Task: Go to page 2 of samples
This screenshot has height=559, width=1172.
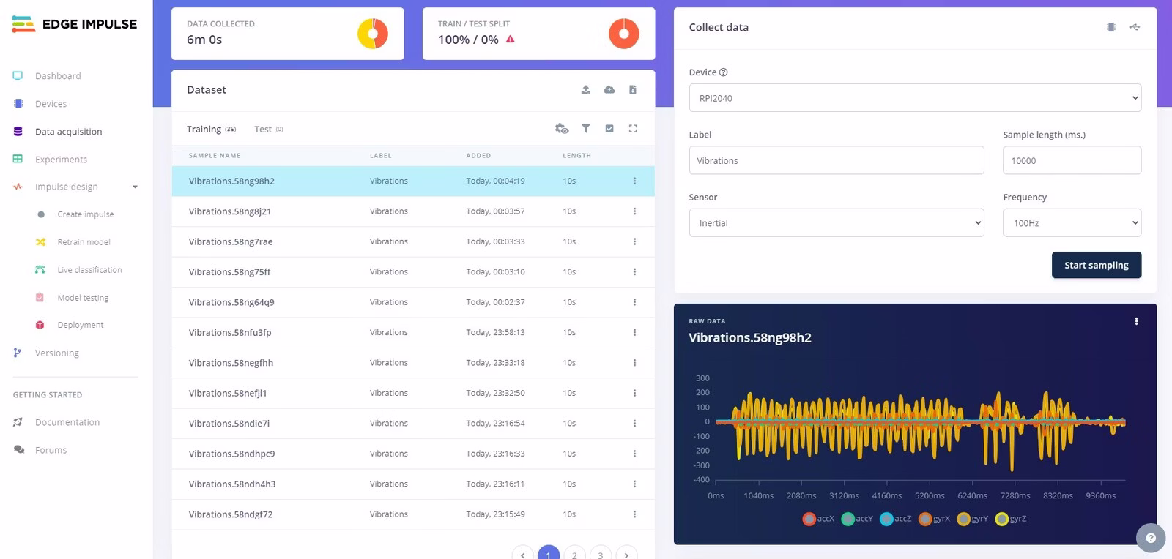Action: click(x=574, y=555)
